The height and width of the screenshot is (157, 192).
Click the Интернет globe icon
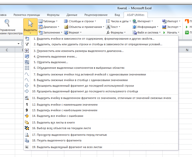135,21
